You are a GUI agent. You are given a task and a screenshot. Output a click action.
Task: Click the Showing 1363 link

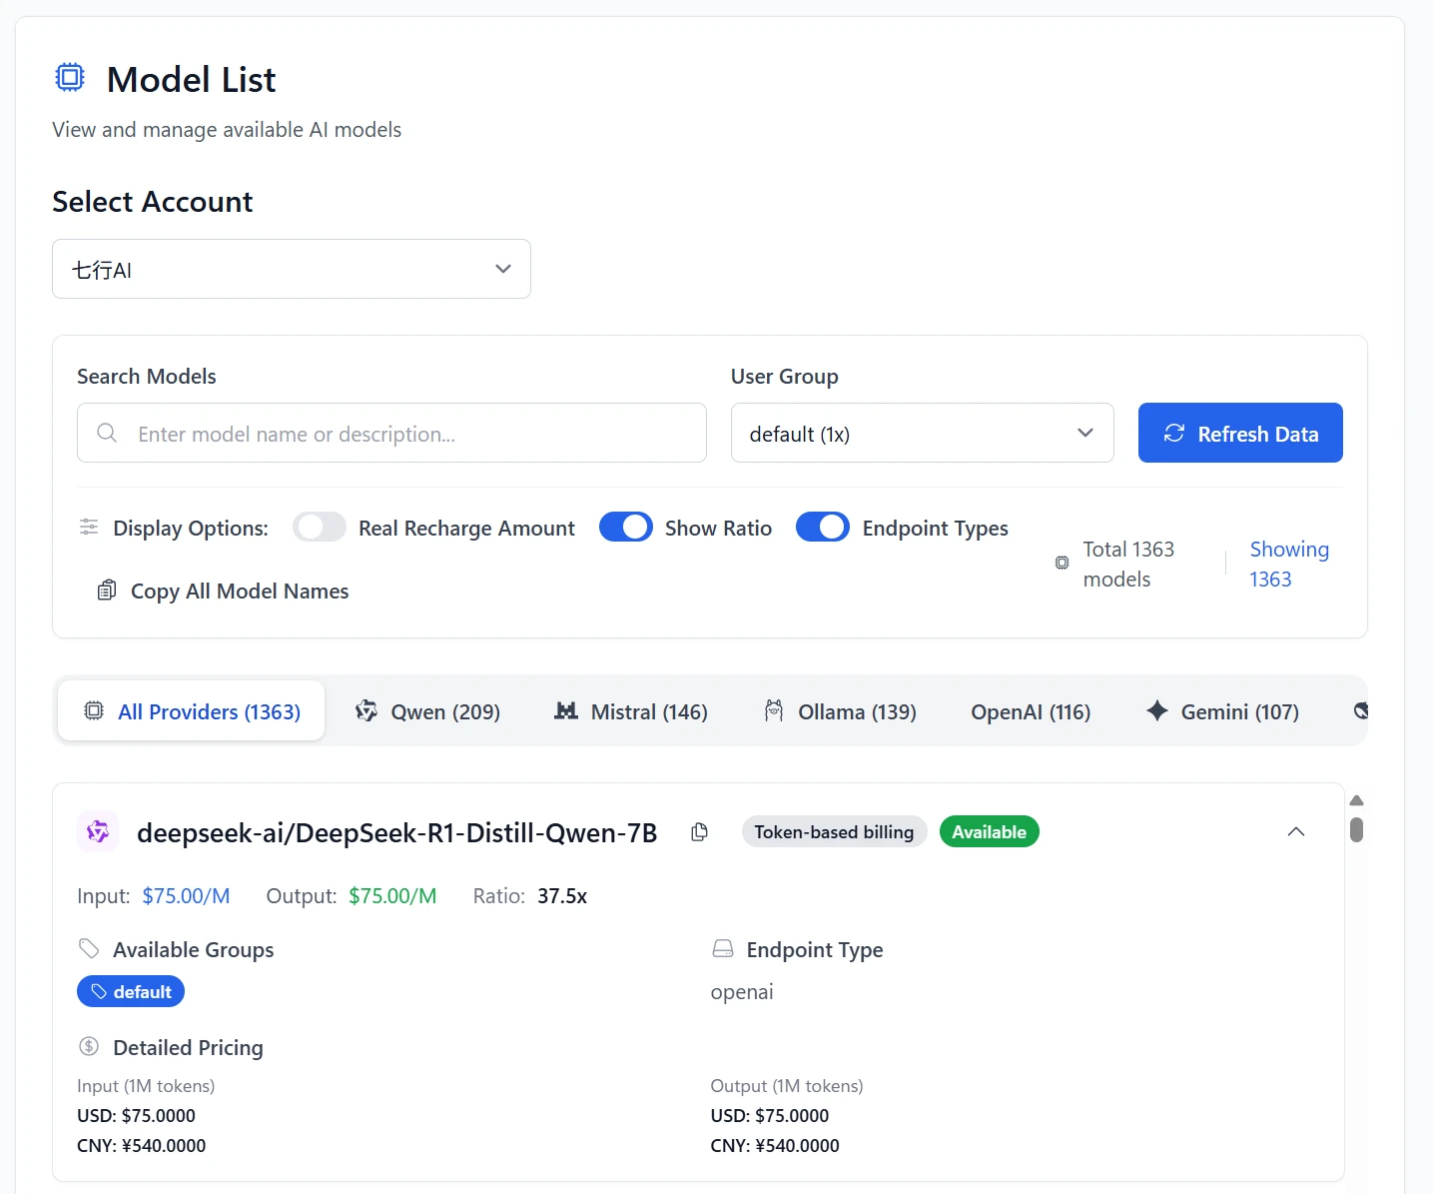point(1289,564)
